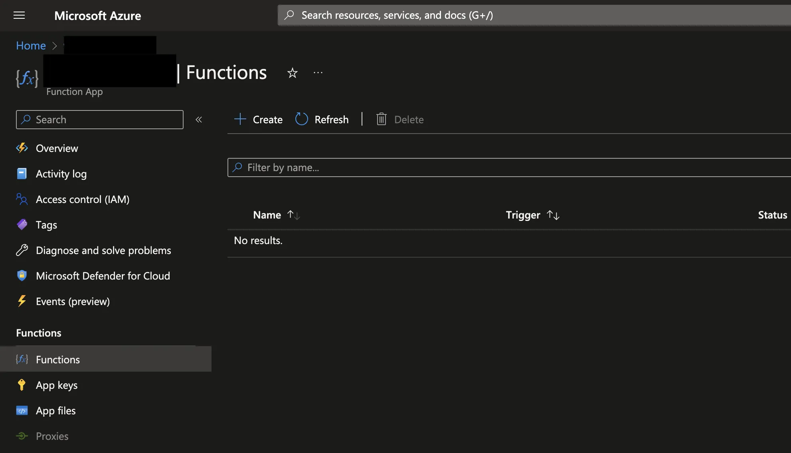This screenshot has width=791, height=453.
Task: Click the Filter by name field
Action: tap(479, 167)
